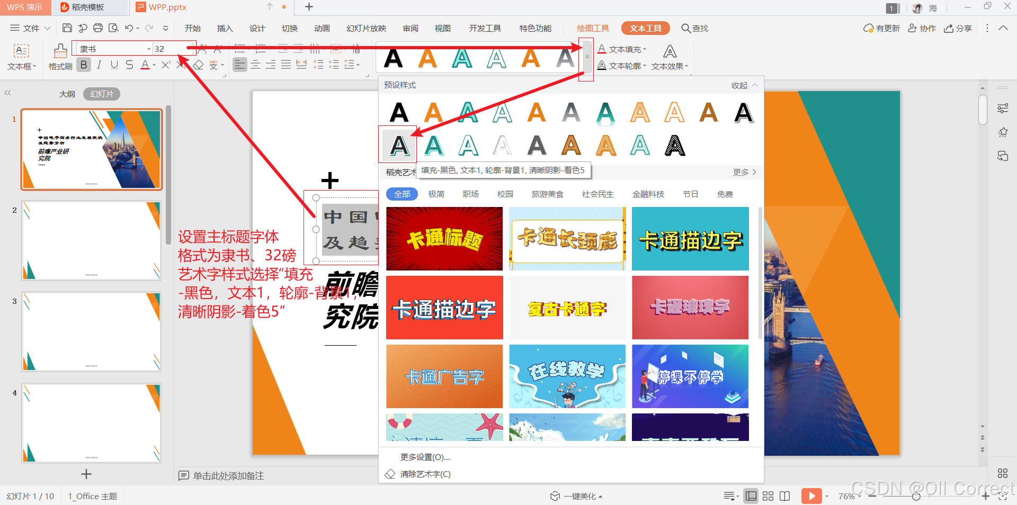Toggle Underline formatting button
This screenshot has height=505, width=1017.
coord(114,65)
